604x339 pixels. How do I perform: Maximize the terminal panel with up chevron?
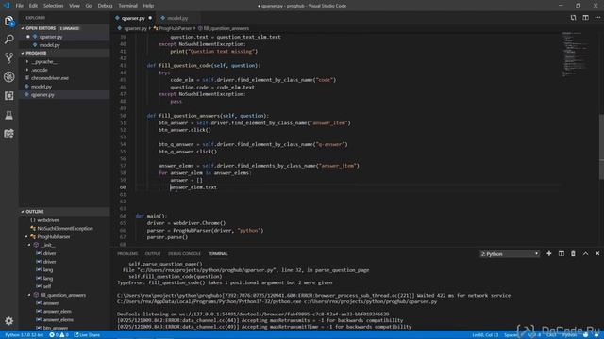(585, 253)
